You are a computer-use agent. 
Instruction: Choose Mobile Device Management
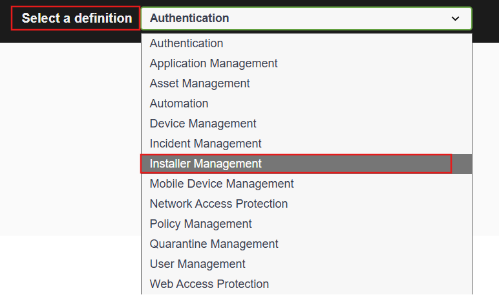coord(222,184)
